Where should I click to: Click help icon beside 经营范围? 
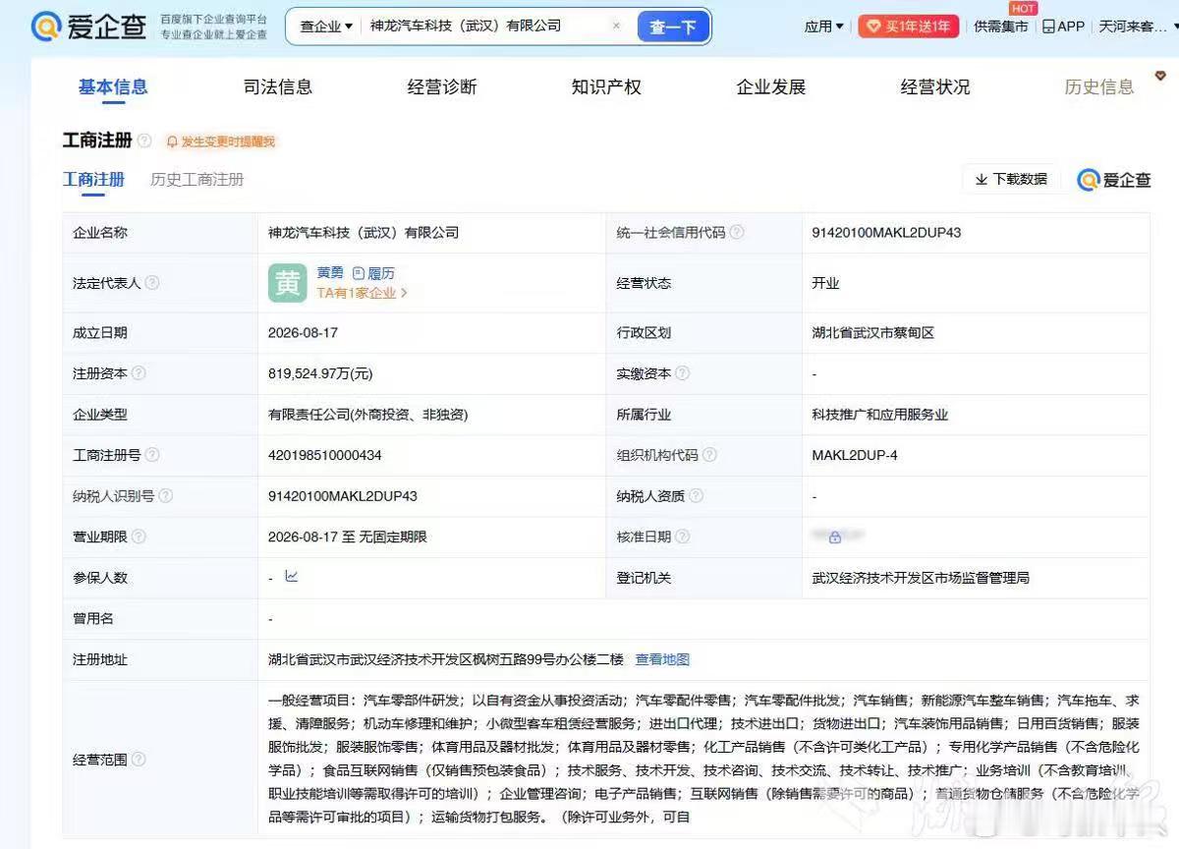click(x=139, y=759)
